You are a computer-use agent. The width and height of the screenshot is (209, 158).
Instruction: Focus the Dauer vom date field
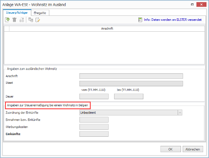[x=94, y=96]
